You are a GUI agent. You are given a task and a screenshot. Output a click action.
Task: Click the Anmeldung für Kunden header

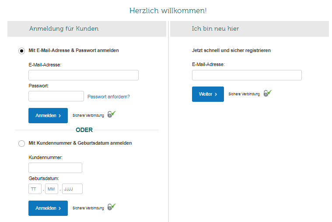64,29
